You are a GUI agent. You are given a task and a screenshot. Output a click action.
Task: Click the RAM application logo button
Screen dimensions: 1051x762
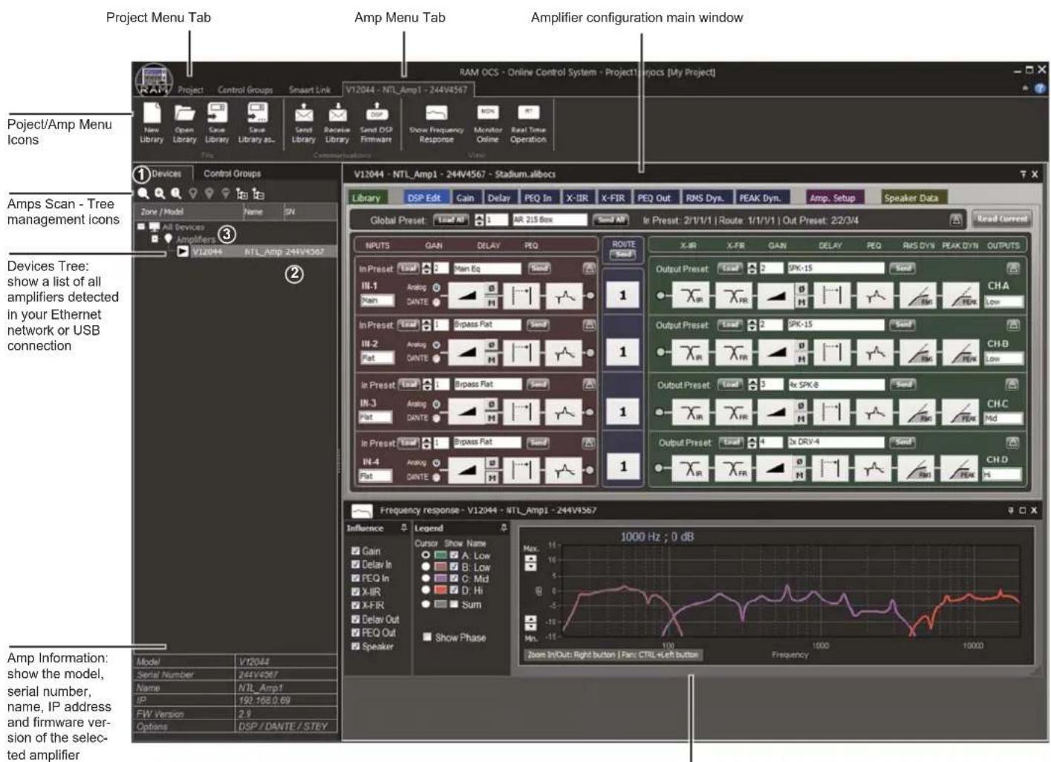click(154, 79)
